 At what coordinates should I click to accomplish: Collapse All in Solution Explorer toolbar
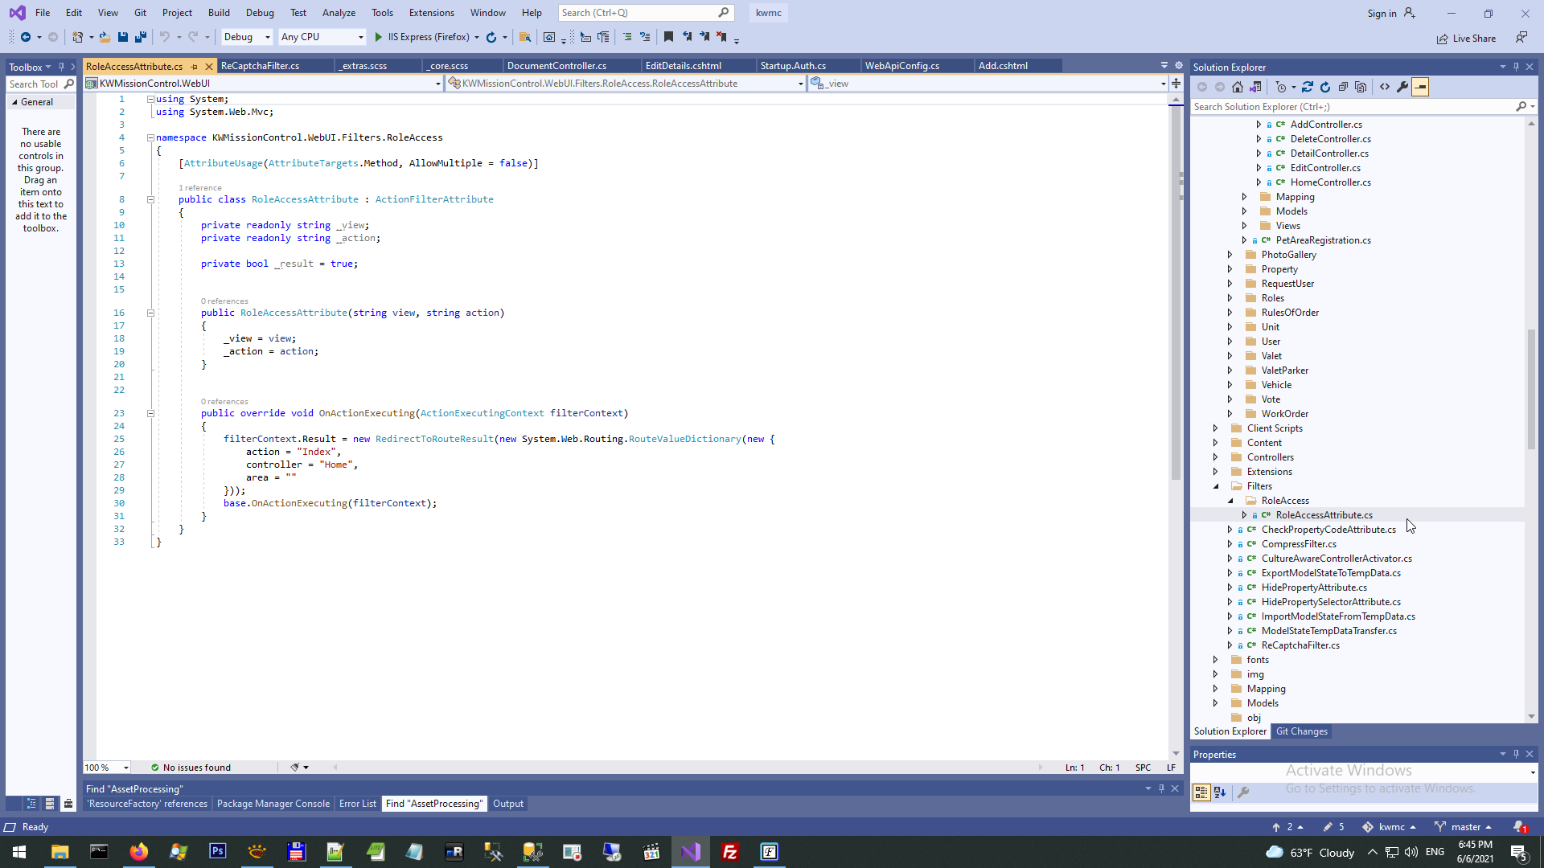(x=1343, y=87)
